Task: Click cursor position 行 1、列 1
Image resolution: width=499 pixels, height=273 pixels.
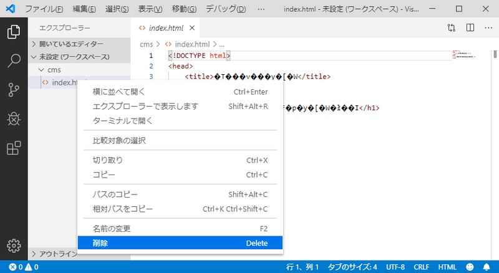Action: point(302,267)
